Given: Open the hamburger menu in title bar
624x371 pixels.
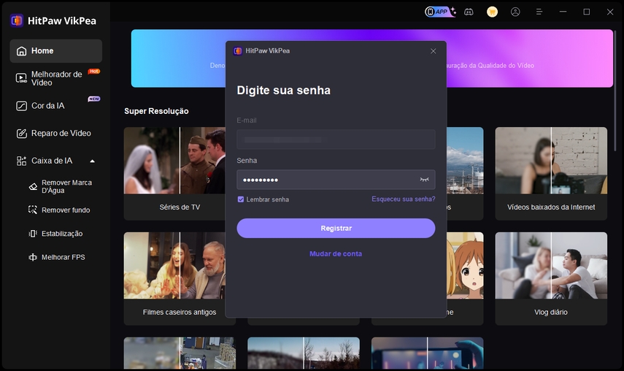Looking at the screenshot, I should click(x=539, y=12).
